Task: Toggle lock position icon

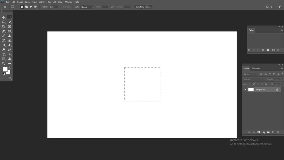Action: tap(258, 84)
